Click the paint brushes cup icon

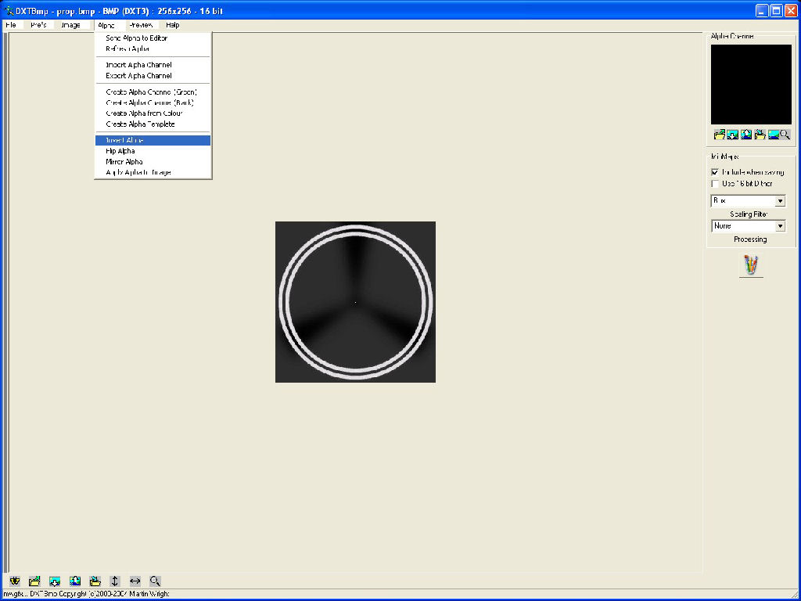pyautogui.click(x=751, y=266)
